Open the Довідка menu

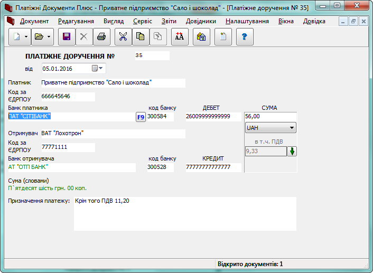pyautogui.click(x=314, y=21)
